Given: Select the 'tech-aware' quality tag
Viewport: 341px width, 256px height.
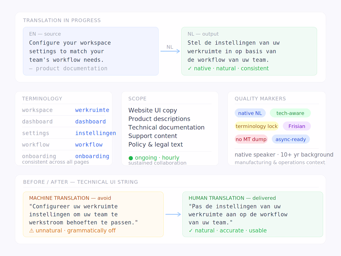Looking at the screenshot, I should pos(290,113).
